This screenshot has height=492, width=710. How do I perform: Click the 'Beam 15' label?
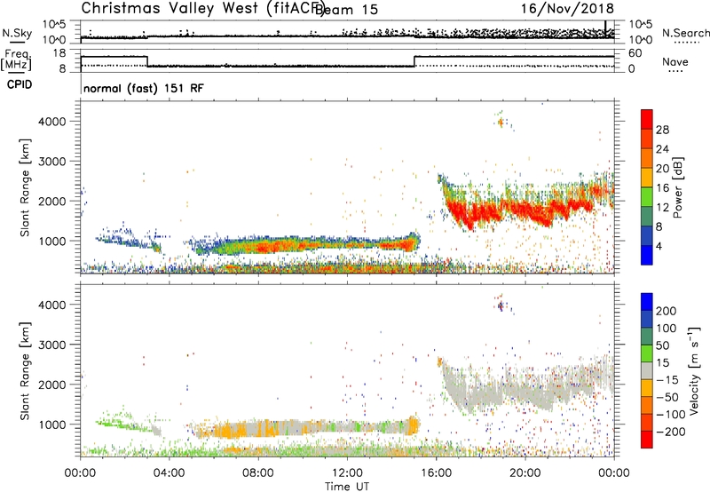click(x=346, y=10)
